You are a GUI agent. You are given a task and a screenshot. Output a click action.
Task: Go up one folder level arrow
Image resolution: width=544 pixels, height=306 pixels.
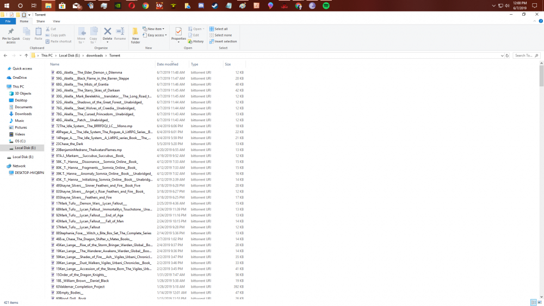26,55
